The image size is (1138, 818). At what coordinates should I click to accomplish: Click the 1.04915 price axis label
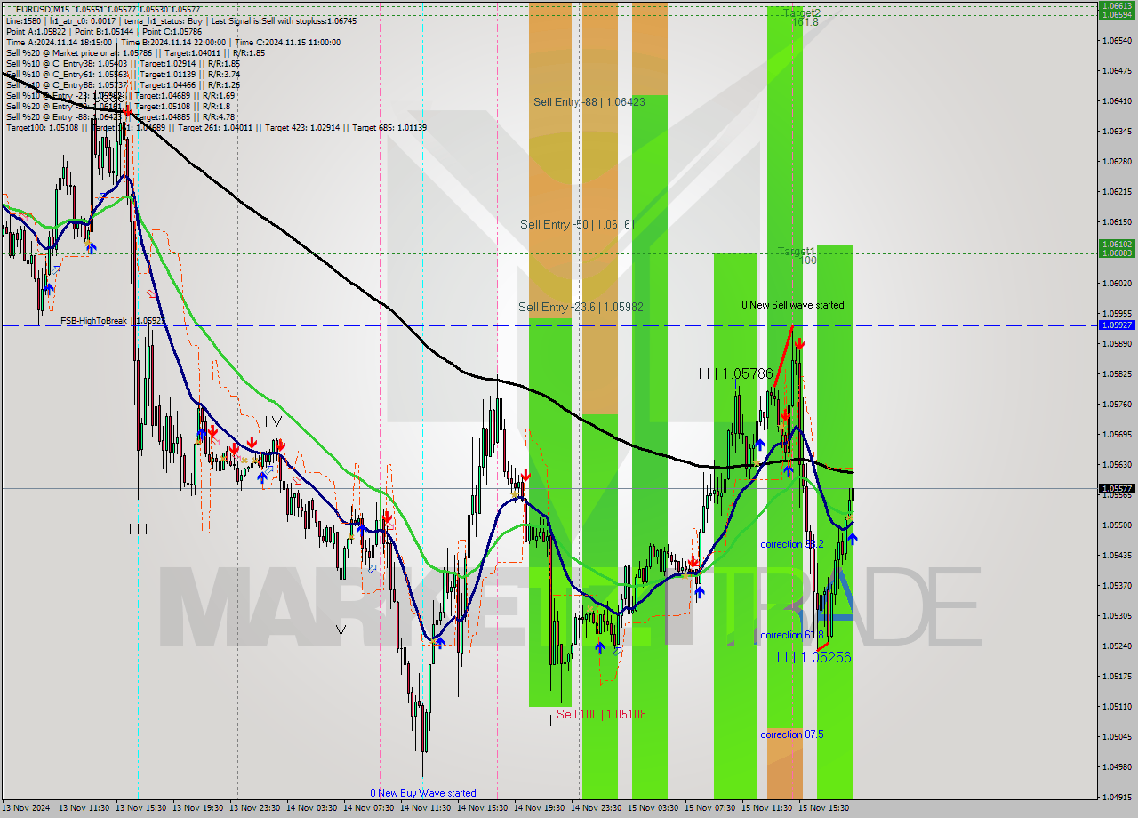click(1117, 797)
